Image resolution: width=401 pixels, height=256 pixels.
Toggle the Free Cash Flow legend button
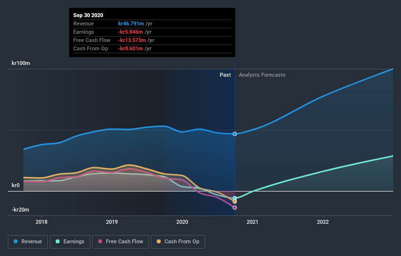(121, 242)
